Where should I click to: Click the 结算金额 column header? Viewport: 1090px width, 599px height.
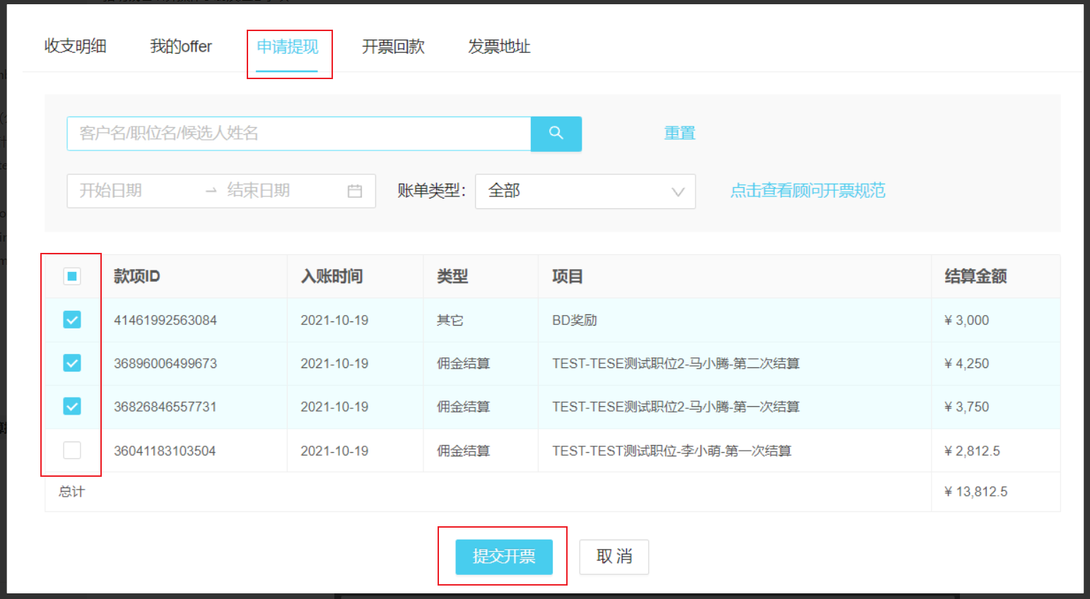(x=976, y=276)
